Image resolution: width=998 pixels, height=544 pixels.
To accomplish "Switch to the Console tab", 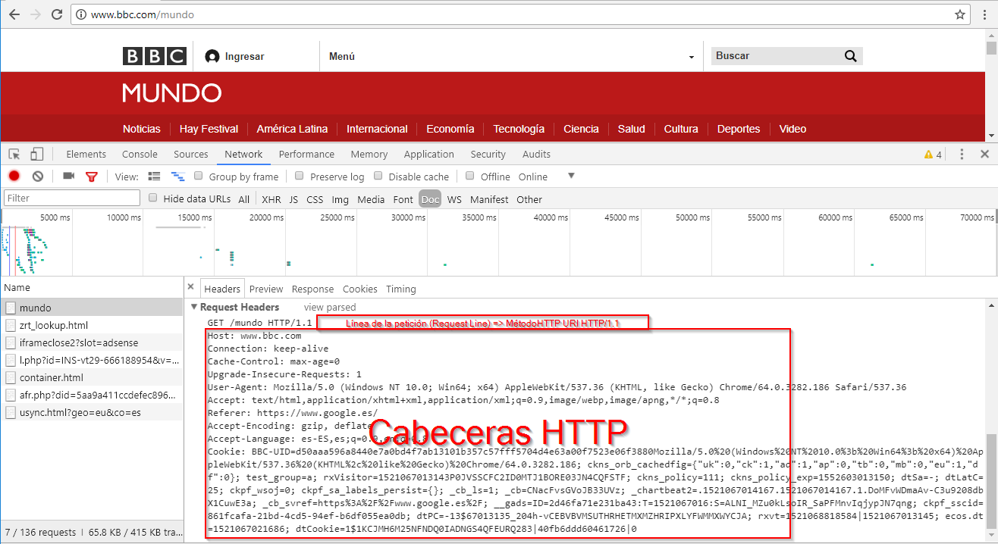I will [140, 155].
